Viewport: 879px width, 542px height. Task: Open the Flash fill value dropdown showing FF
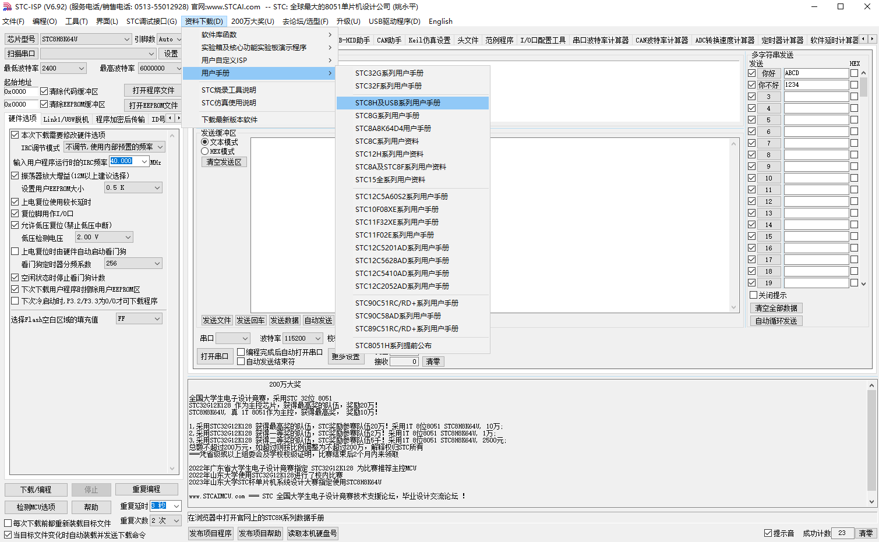[x=139, y=318]
